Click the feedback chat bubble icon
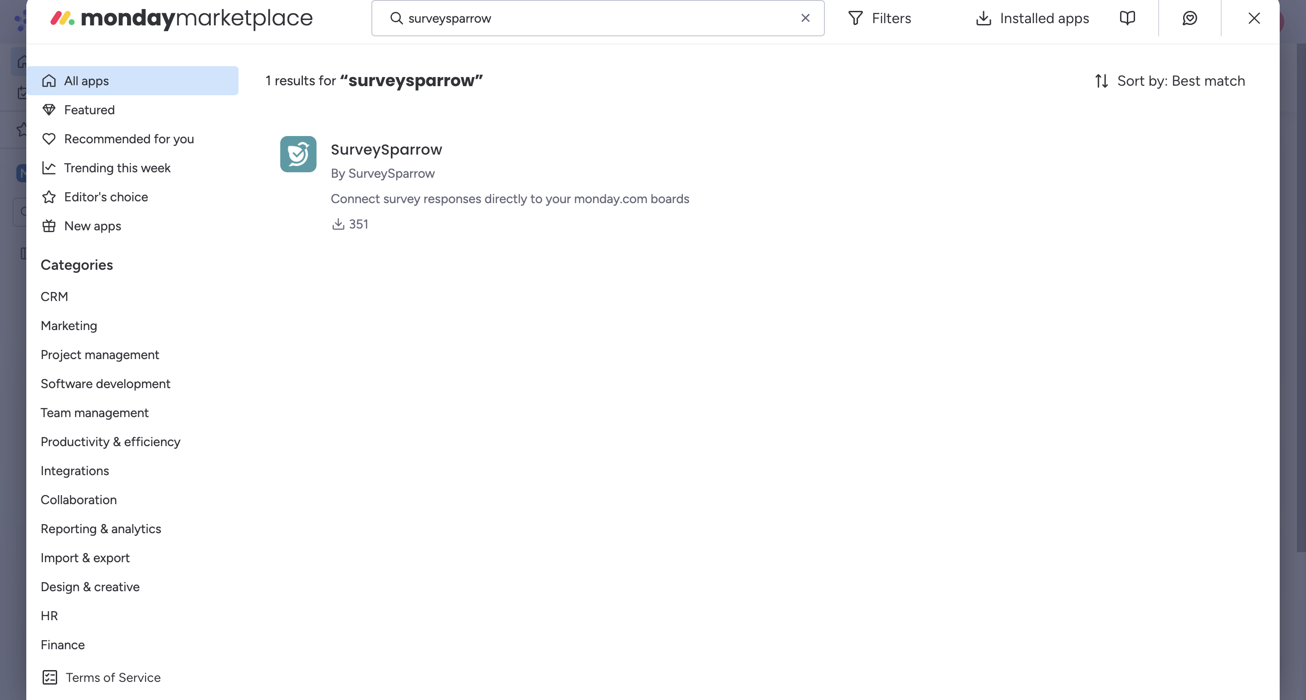 [1189, 18]
